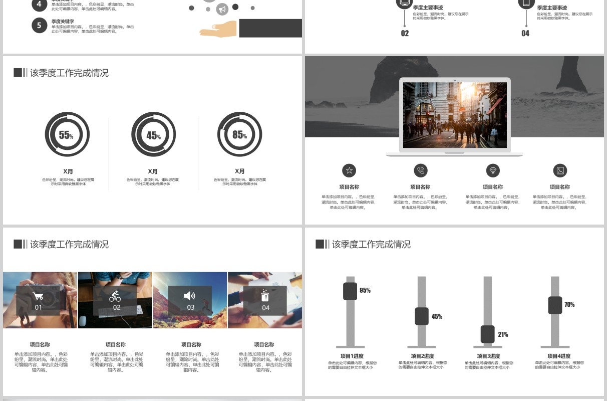The height and width of the screenshot is (401, 607).
Task: Click the number 02 timeline label
Action: (405, 33)
